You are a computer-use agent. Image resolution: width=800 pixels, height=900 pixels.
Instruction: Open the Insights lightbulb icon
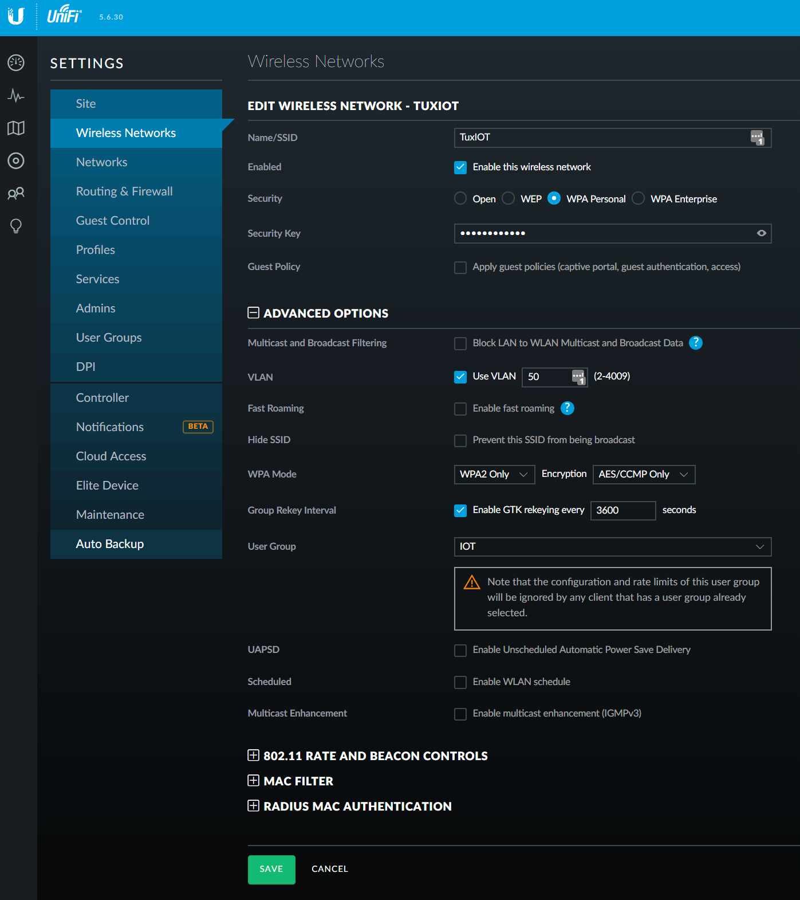[16, 226]
